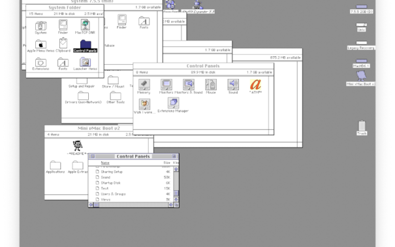Screen dimensions: 395x247
Task: Open the Extensions Manager control panel
Action: tap(173, 103)
